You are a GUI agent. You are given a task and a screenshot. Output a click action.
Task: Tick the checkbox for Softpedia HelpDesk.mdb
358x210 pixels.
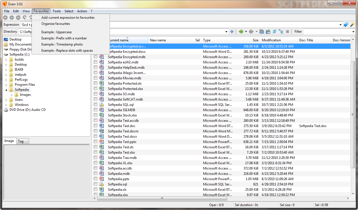point(96,67)
